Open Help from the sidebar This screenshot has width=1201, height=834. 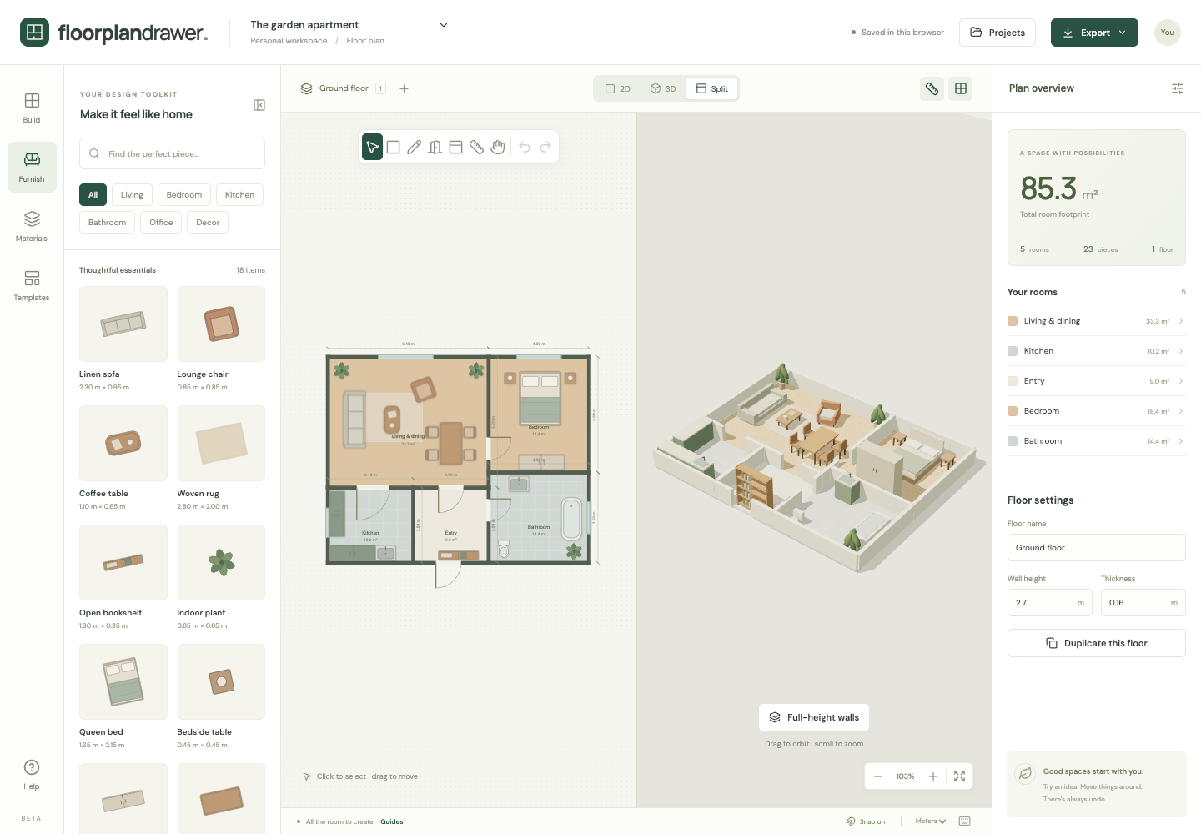click(32, 775)
